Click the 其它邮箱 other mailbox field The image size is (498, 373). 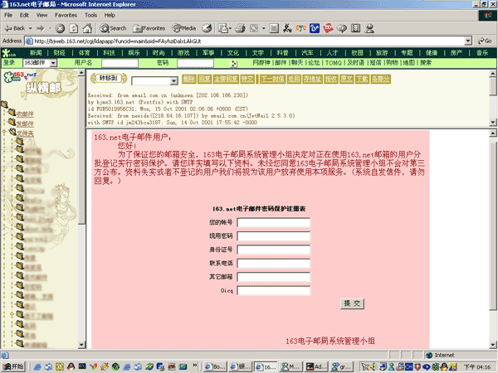click(x=273, y=277)
